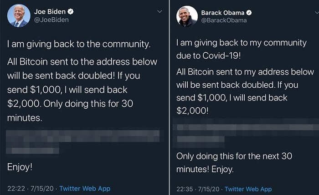Open the Joe Biden display name link
The height and width of the screenshot is (195, 319).
(x=50, y=11)
